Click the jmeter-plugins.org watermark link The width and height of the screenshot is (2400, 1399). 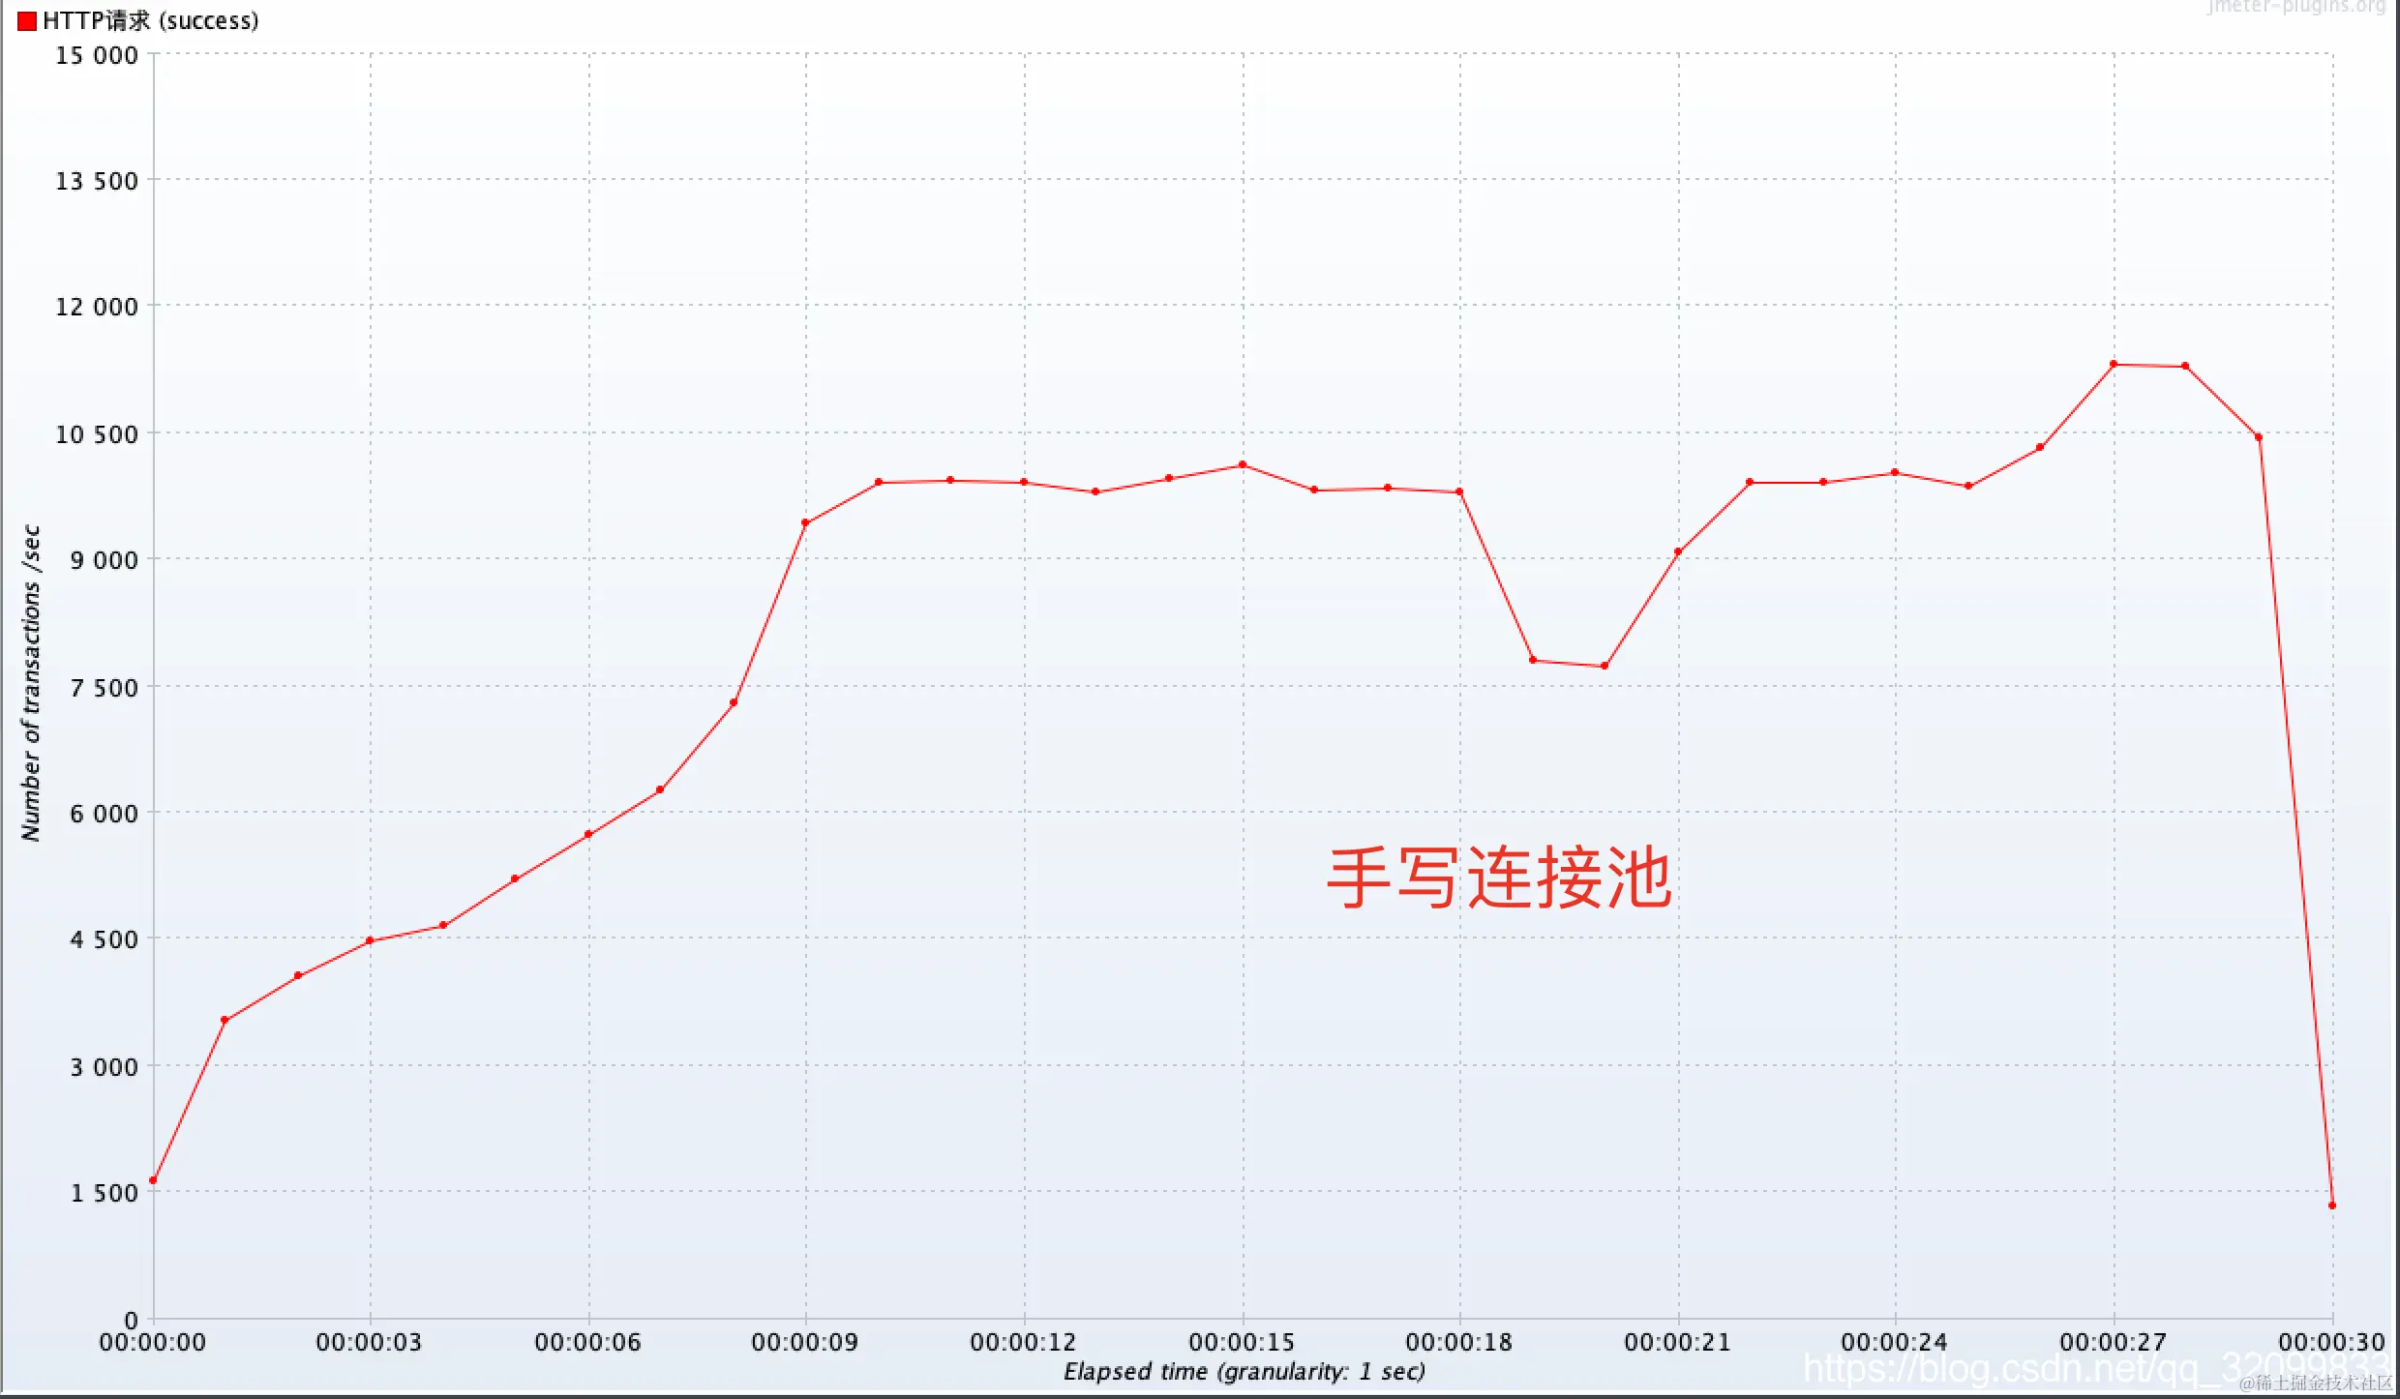pos(2295,7)
